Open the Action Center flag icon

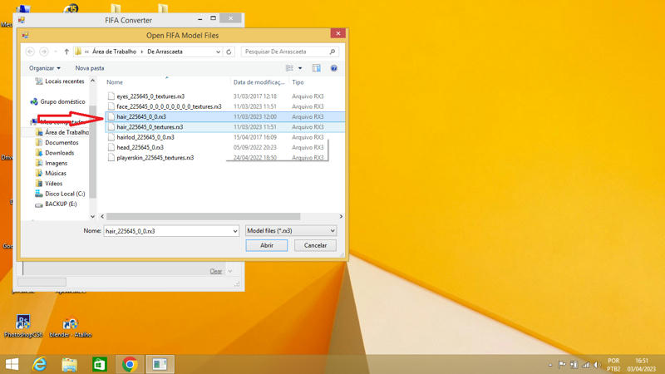pyautogui.click(x=562, y=365)
